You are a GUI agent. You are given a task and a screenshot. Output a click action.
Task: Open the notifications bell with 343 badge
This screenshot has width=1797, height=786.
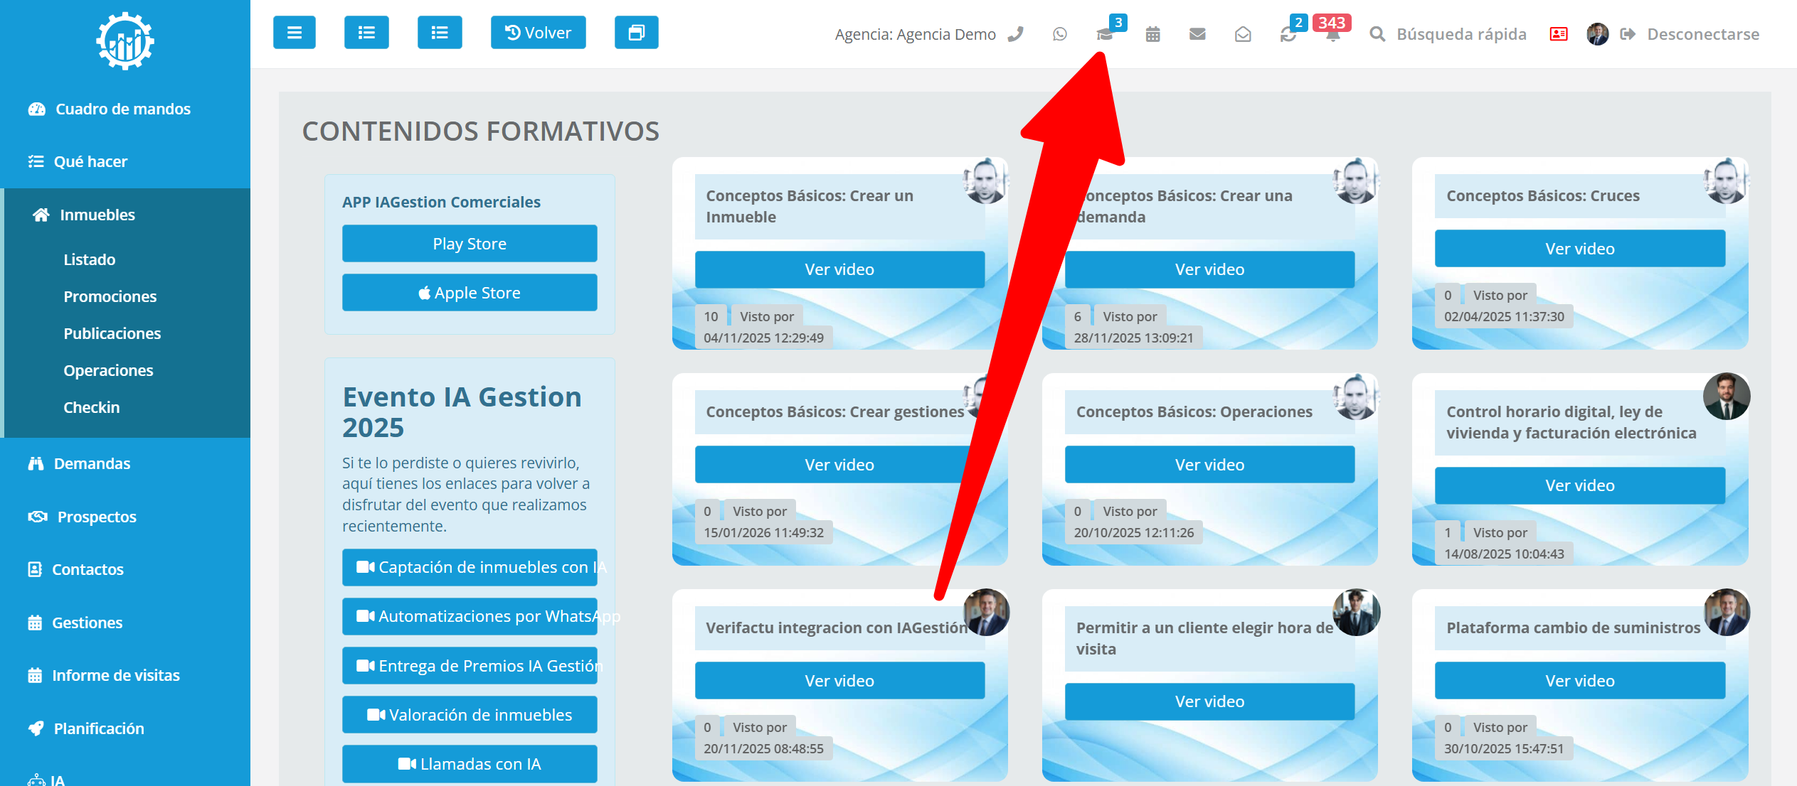tap(1332, 34)
